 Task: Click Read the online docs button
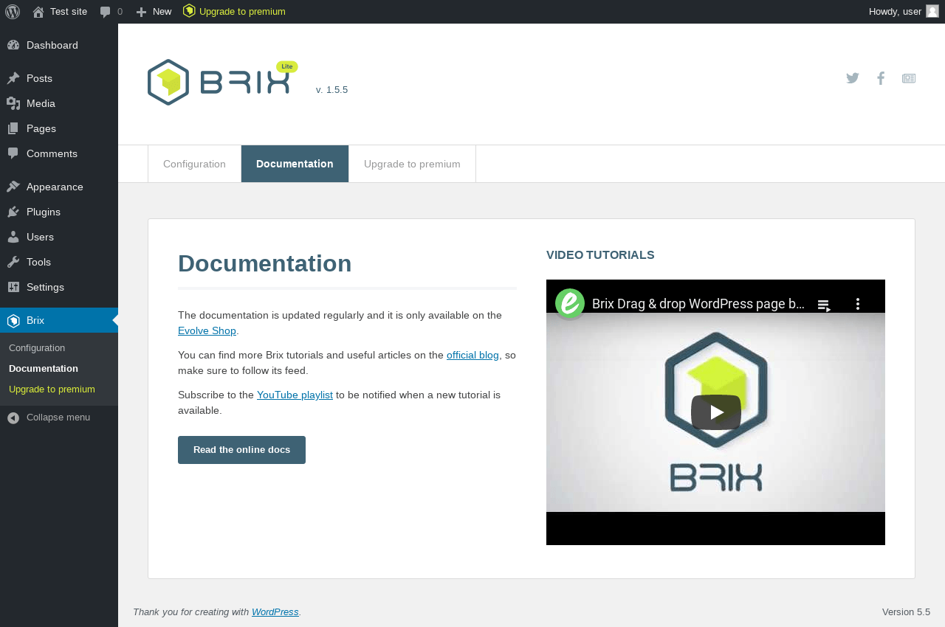point(241,450)
